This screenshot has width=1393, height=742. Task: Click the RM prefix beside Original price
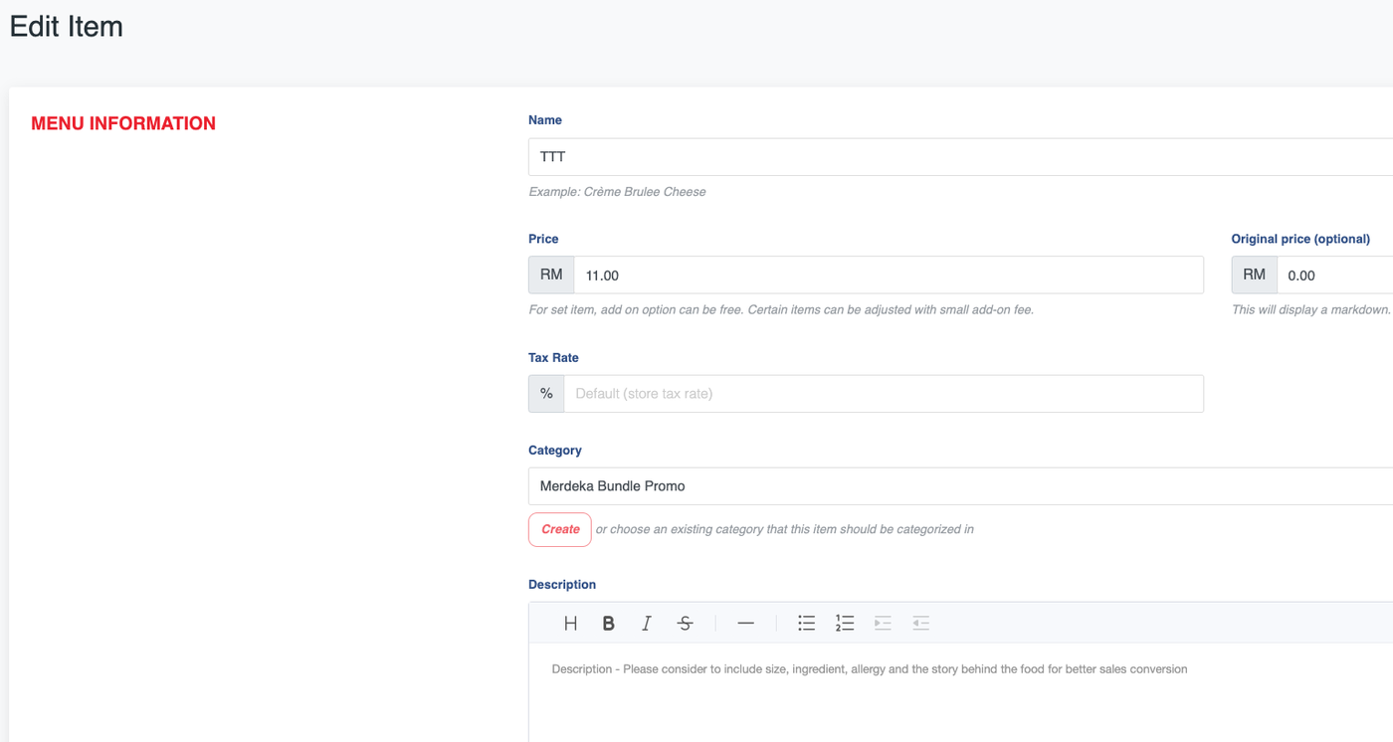pos(1254,276)
